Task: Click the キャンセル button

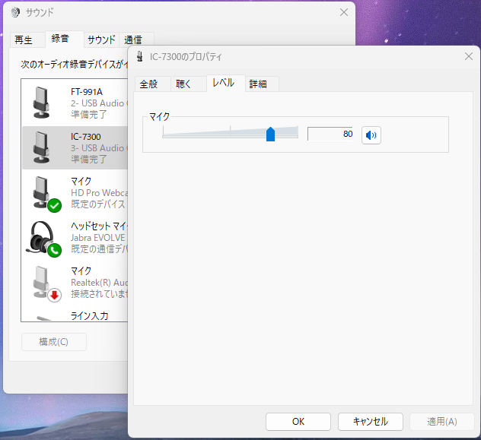Action: (x=370, y=422)
